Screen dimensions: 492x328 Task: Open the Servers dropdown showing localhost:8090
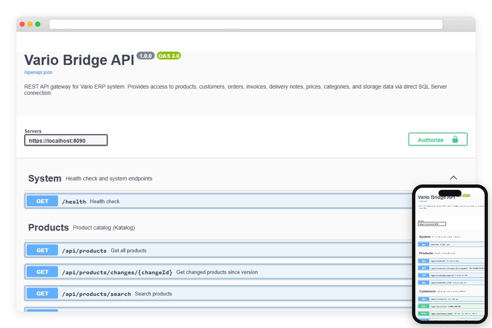[x=66, y=140]
